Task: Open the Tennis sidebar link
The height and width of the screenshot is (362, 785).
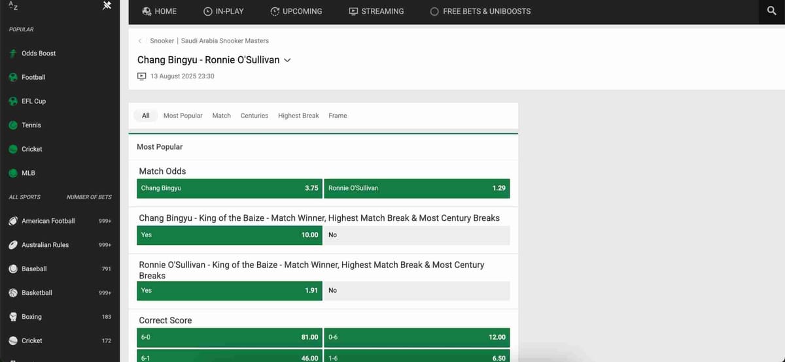Action: (31, 125)
